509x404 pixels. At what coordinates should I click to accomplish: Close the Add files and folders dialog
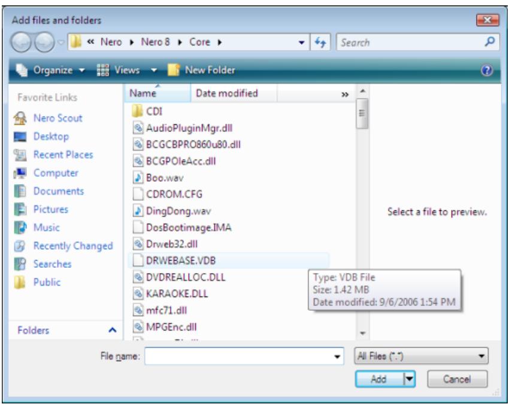pos(487,20)
